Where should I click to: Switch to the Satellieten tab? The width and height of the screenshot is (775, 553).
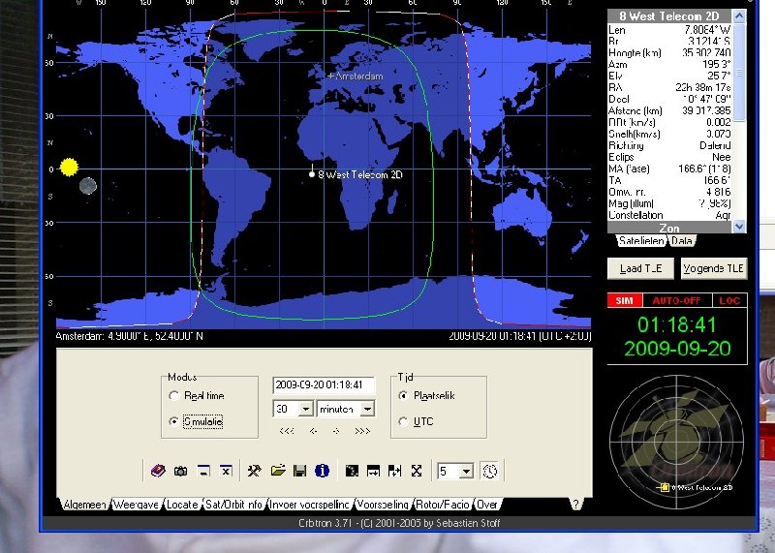pos(641,241)
